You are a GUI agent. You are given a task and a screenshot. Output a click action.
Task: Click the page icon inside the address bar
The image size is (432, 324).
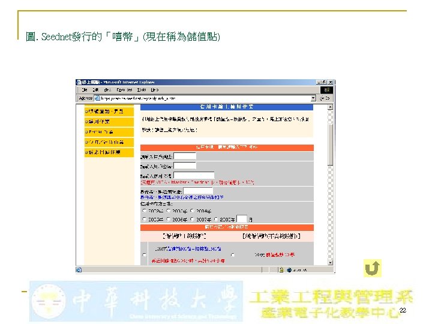(97, 98)
